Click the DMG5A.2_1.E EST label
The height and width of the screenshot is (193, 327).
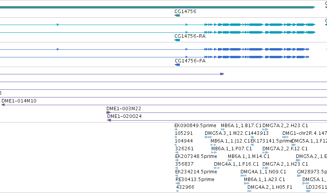(311, 156)
